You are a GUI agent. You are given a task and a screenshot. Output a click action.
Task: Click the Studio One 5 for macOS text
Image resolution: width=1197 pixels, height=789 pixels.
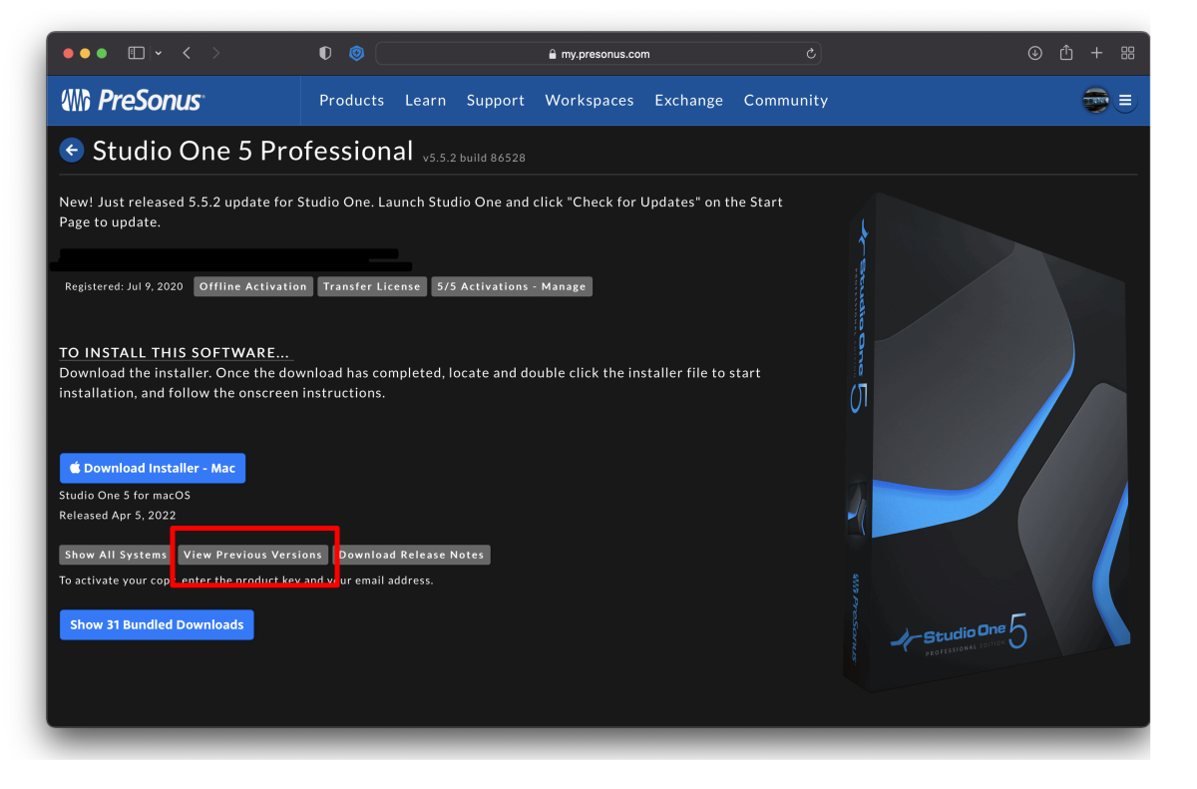pyautogui.click(x=125, y=495)
